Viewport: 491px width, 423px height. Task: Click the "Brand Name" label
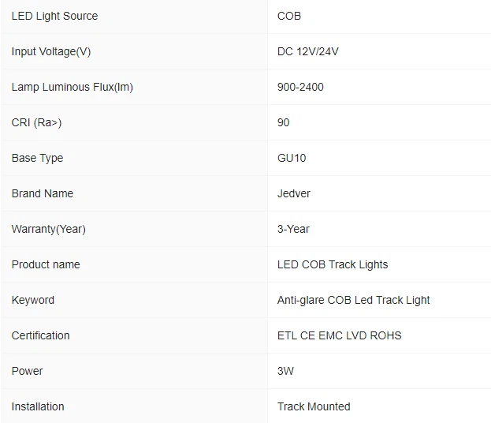pos(43,193)
